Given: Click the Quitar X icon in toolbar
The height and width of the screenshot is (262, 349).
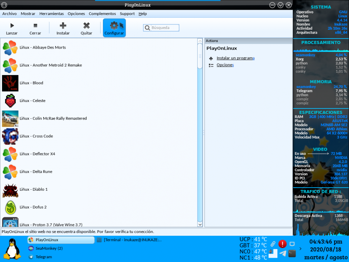Looking at the screenshot, I should (86, 26).
